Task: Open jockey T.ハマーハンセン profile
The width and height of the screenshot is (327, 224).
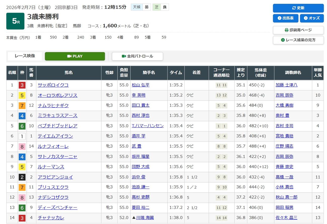Action: point(148,126)
